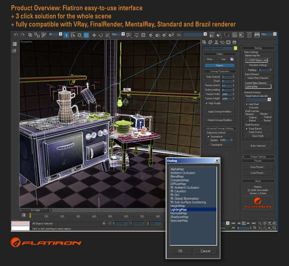
Task: Open the selection filter All dropdown
Action: point(55,34)
